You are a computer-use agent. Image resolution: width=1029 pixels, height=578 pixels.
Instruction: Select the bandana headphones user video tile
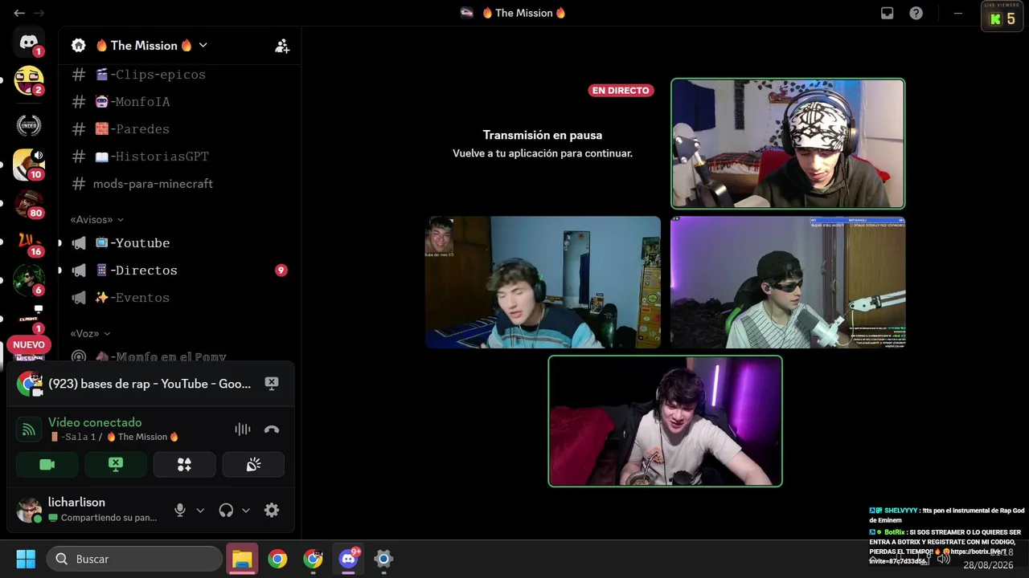[x=788, y=144]
